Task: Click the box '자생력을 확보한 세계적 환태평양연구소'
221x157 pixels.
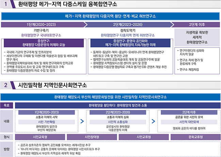Action: (x=197, y=38)
